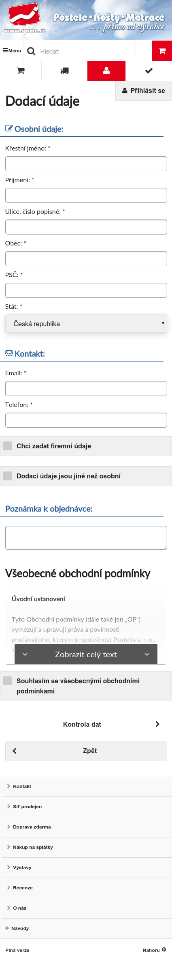172x962 pixels.
Task: Select the user details step icon
Action: [x=106, y=71]
